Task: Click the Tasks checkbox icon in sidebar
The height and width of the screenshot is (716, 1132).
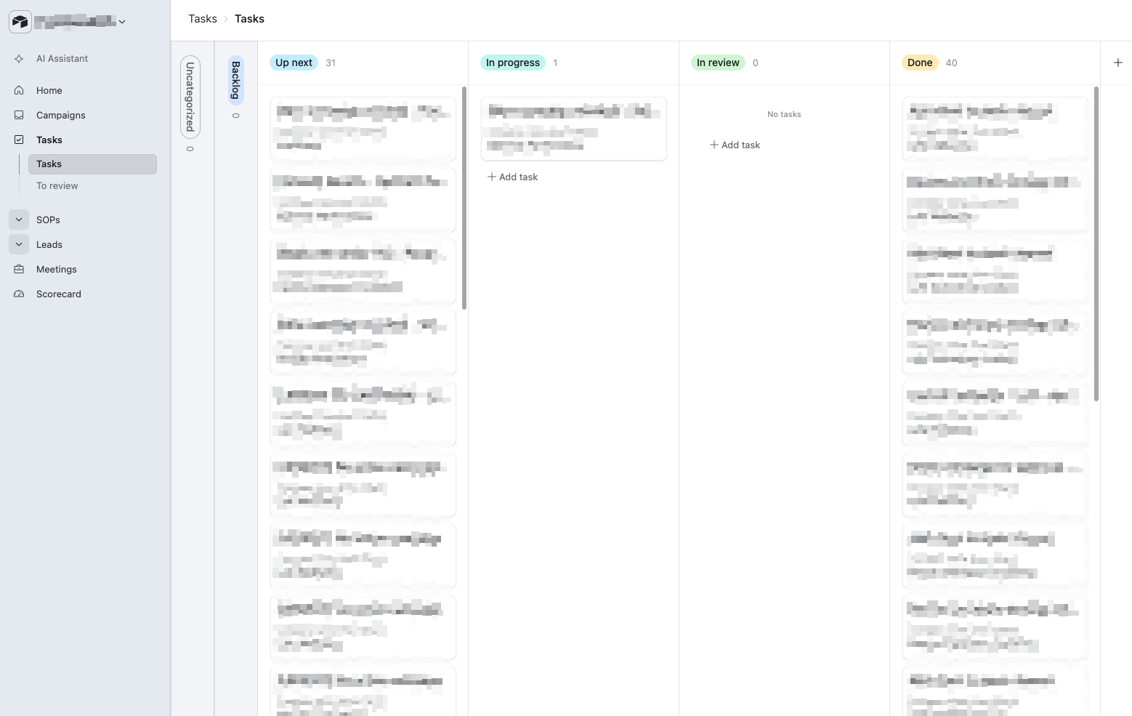Action: click(x=19, y=140)
